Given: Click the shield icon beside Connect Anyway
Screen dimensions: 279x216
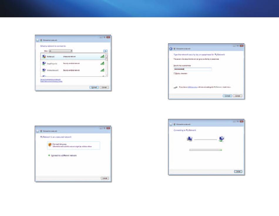Looking at the screenshot, I should 50,145.
